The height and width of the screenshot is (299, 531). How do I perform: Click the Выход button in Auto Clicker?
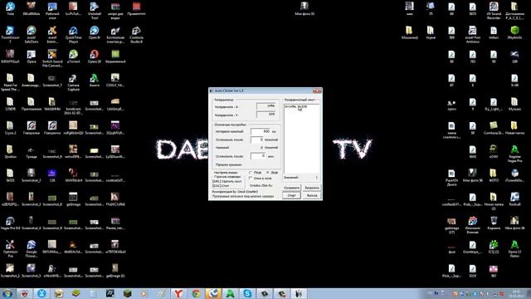click(x=312, y=195)
